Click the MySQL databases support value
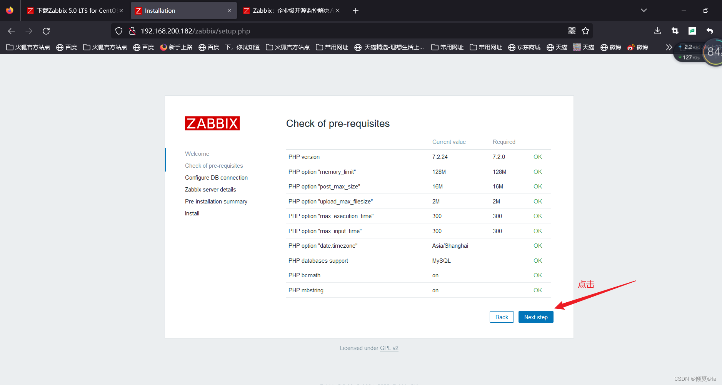 coord(441,261)
